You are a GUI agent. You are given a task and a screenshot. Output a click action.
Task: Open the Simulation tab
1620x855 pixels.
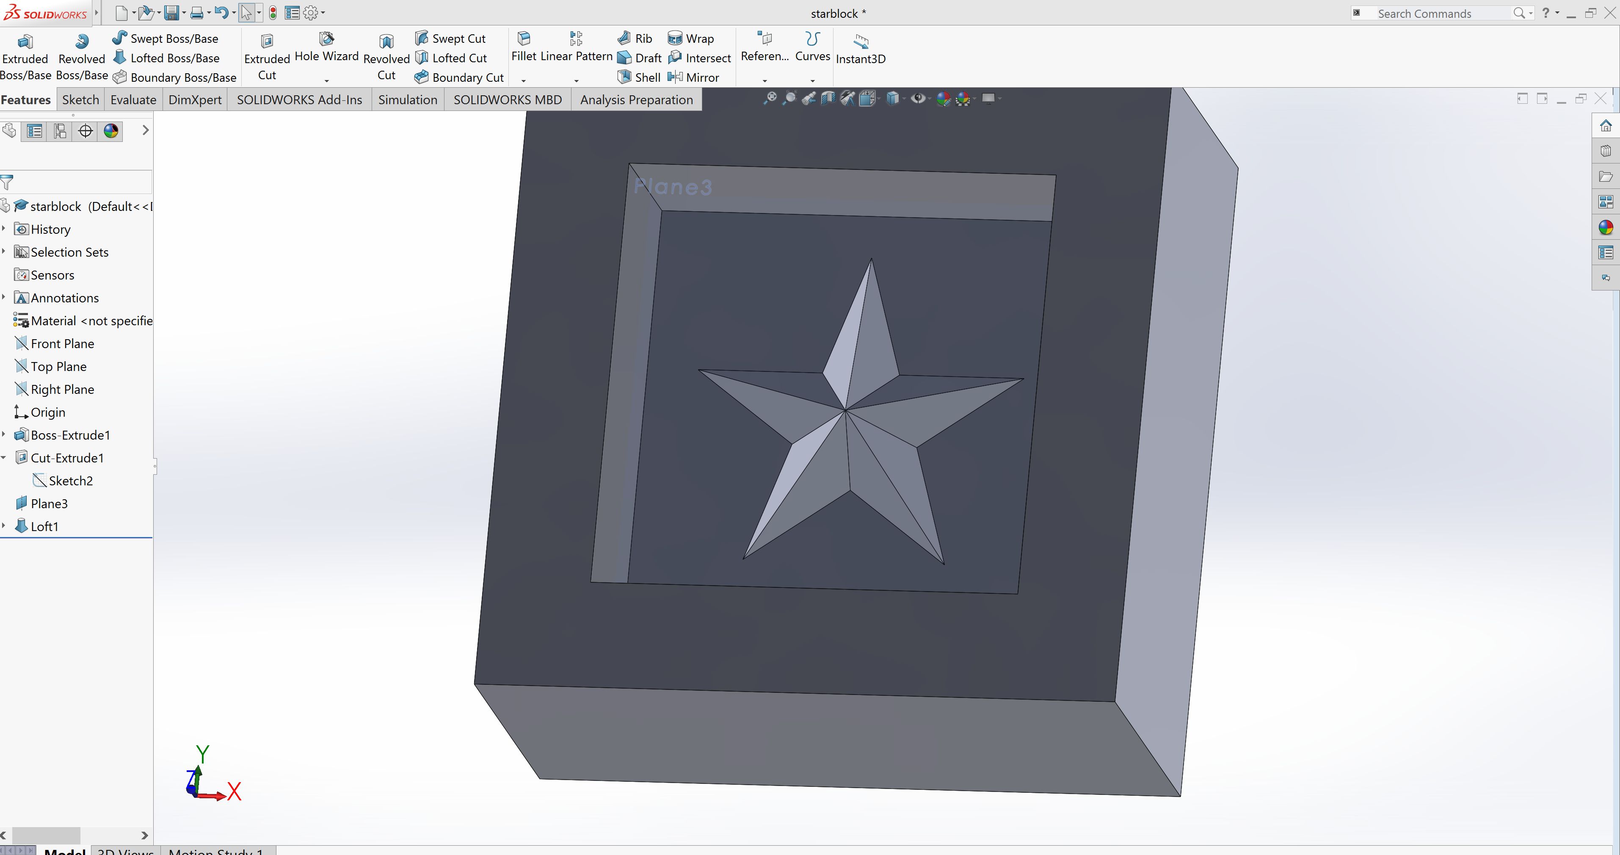click(408, 100)
